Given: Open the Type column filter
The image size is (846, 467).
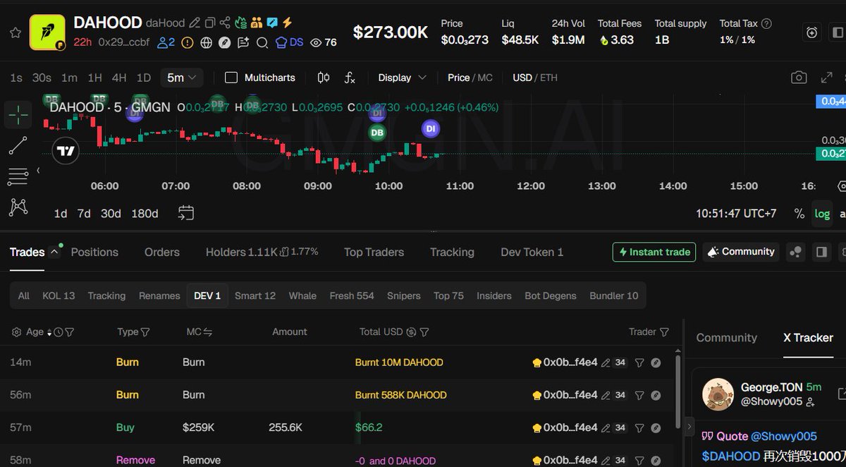Looking at the screenshot, I should pos(145,332).
